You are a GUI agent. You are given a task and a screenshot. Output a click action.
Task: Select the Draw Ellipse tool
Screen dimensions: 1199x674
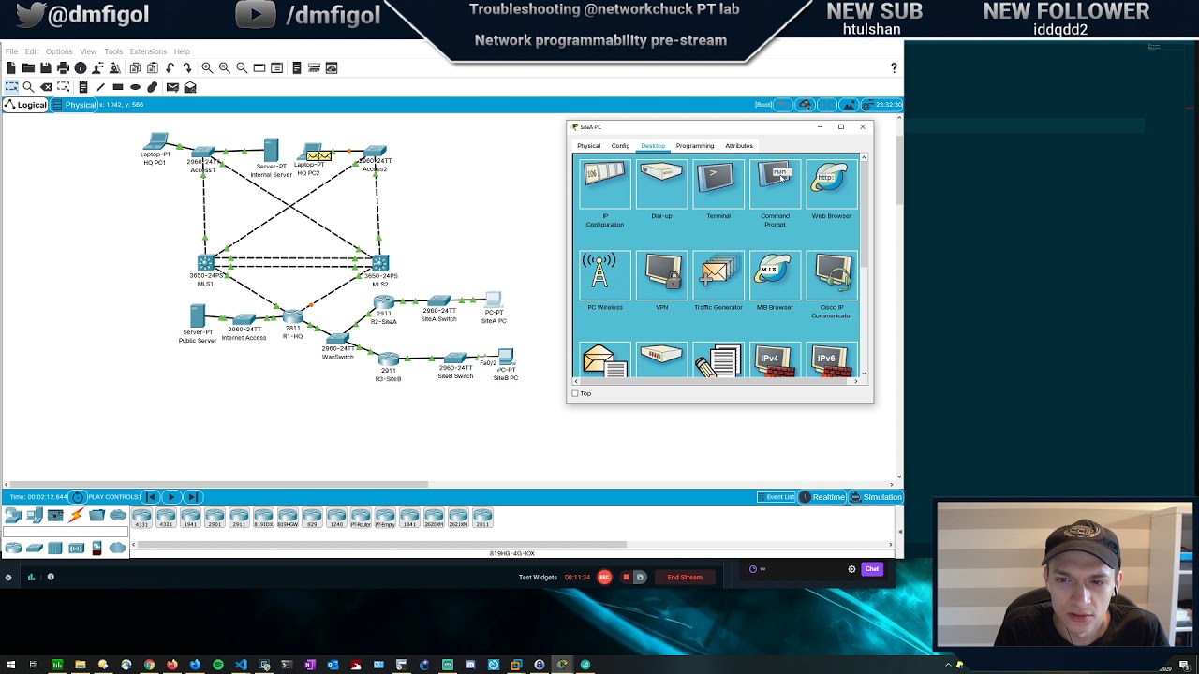[135, 87]
